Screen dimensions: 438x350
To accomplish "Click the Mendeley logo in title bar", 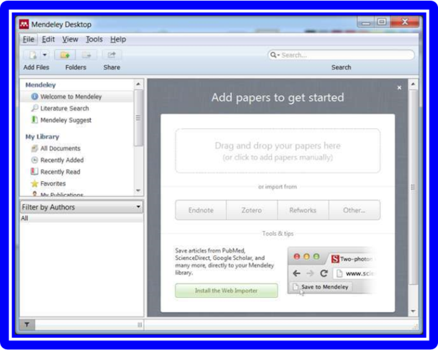I will pyautogui.click(x=24, y=24).
